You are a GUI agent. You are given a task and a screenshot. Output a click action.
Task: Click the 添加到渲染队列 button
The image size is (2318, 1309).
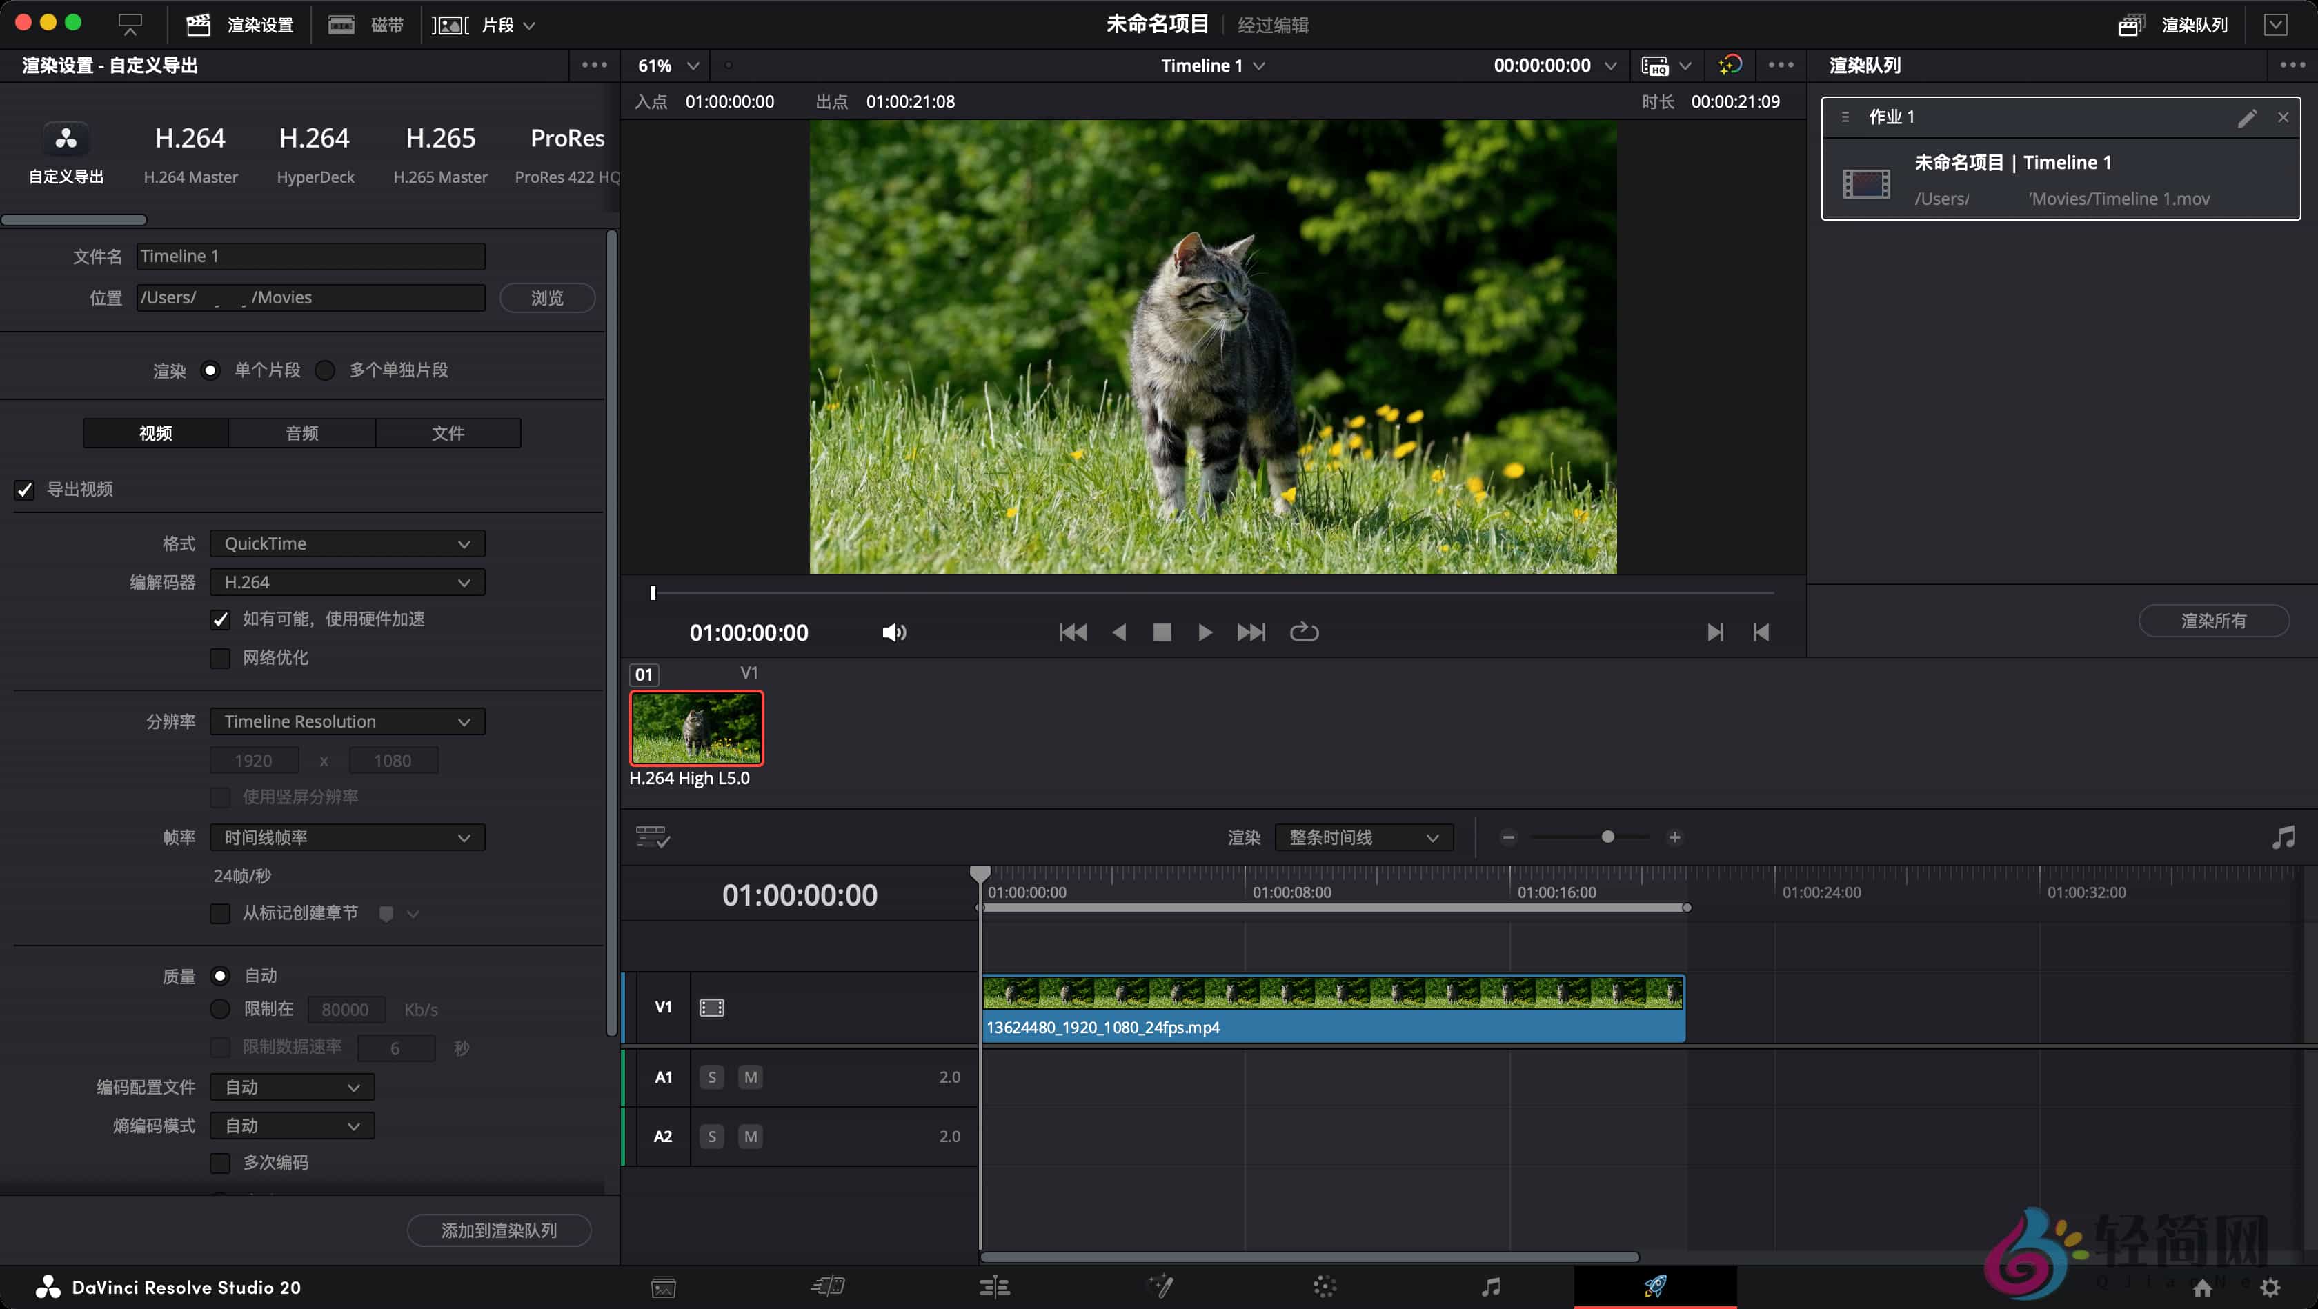pos(499,1230)
